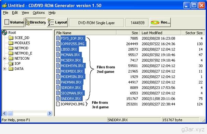Click the application icon in title bar
The height and width of the screenshot is (134, 207).
4,5
